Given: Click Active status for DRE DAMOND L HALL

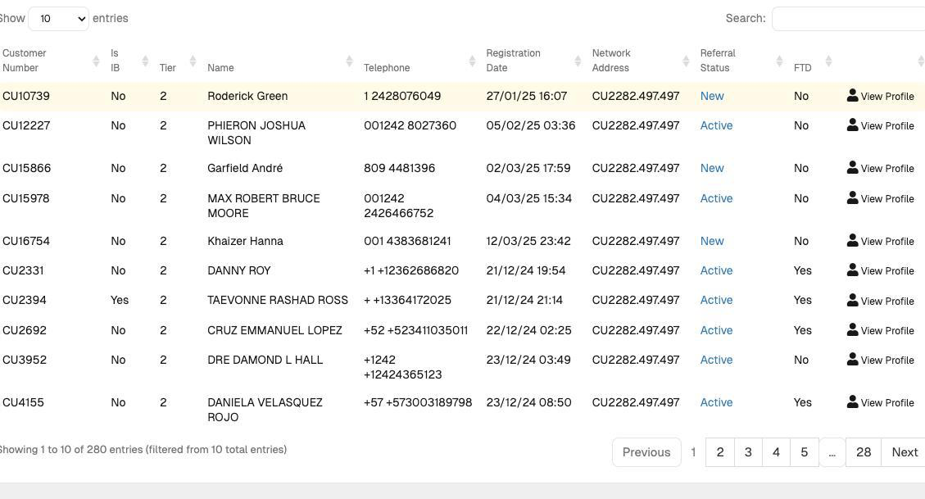Looking at the screenshot, I should pyautogui.click(x=716, y=360).
